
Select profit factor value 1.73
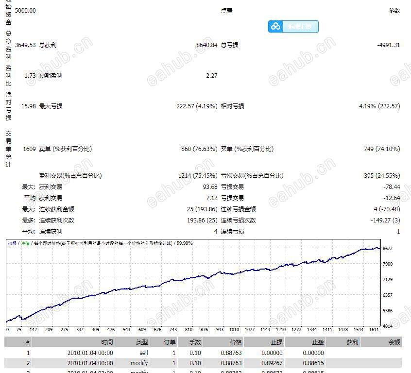click(30, 75)
